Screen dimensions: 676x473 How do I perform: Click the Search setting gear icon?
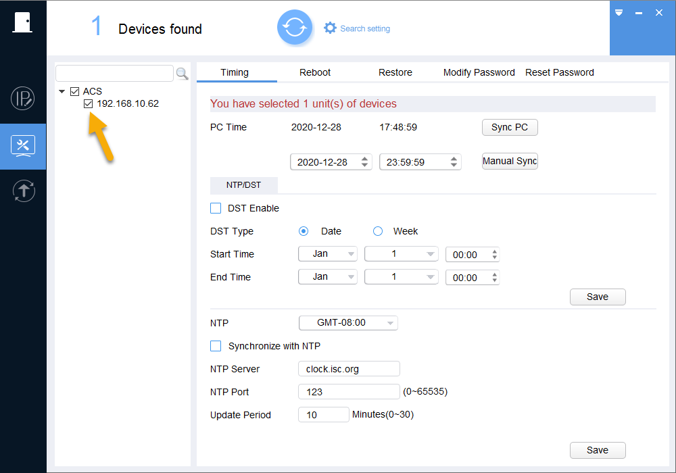[331, 28]
